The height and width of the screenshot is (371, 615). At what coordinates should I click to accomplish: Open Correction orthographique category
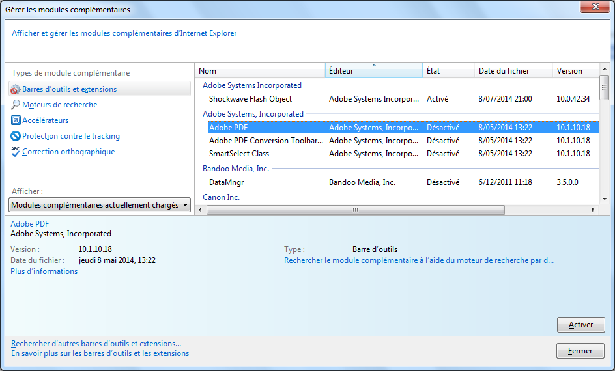(x=68, y=152)
